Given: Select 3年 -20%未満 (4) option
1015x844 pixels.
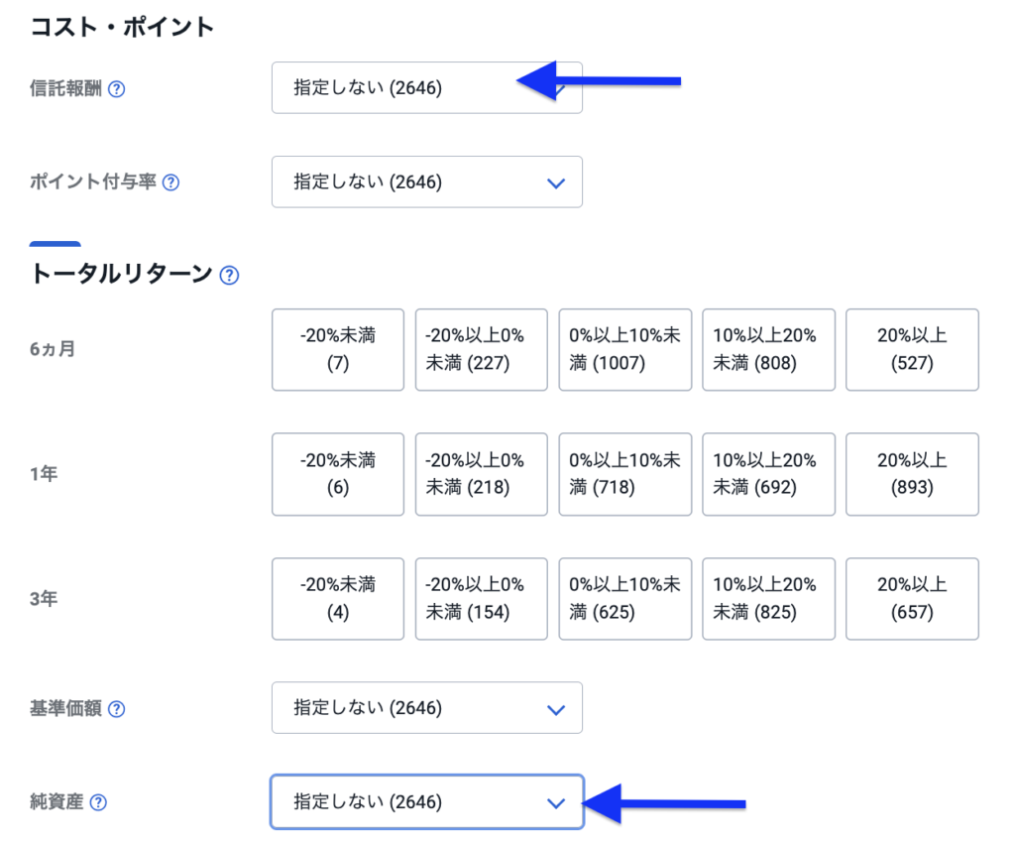Looking at the screenshot, I should (338, 599).
